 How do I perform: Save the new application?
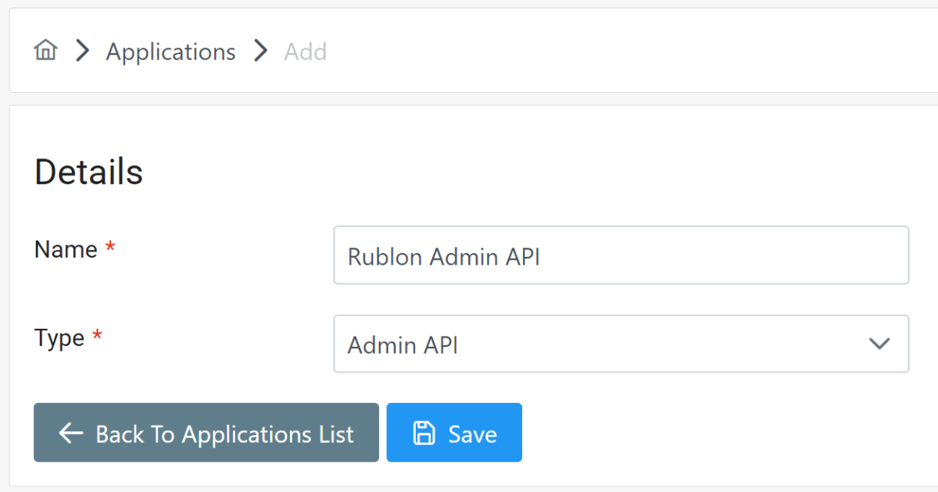454,433
